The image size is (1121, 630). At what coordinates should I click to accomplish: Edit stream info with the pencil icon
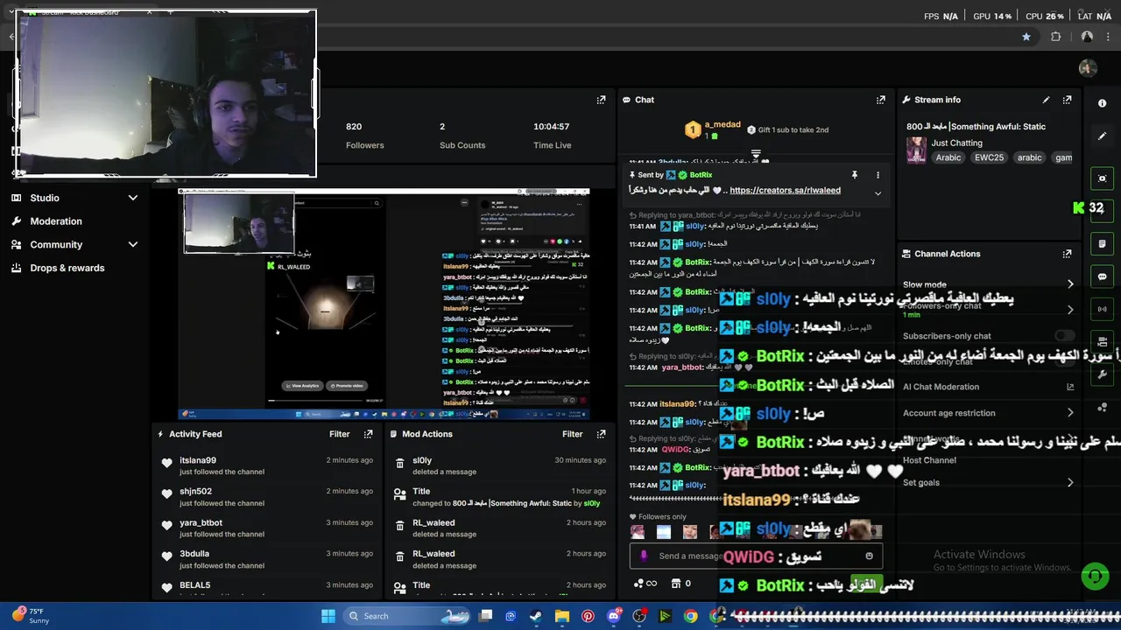1046,100
